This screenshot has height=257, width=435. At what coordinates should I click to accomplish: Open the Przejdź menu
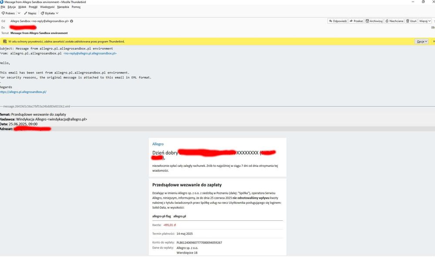click(x=33, y=7)
